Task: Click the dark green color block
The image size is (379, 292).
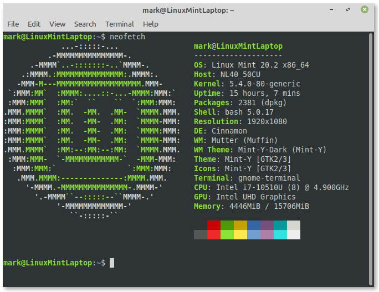Action: coord(227,225)
